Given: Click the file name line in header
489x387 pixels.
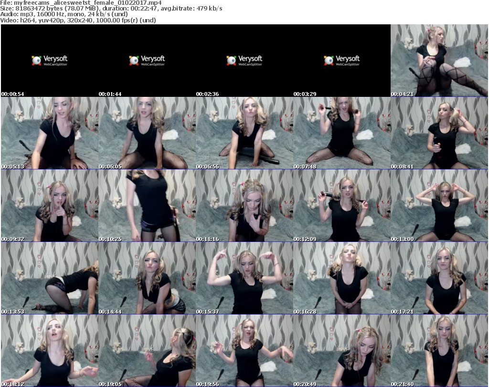Looking at the screenshot, I should (81, 3).
